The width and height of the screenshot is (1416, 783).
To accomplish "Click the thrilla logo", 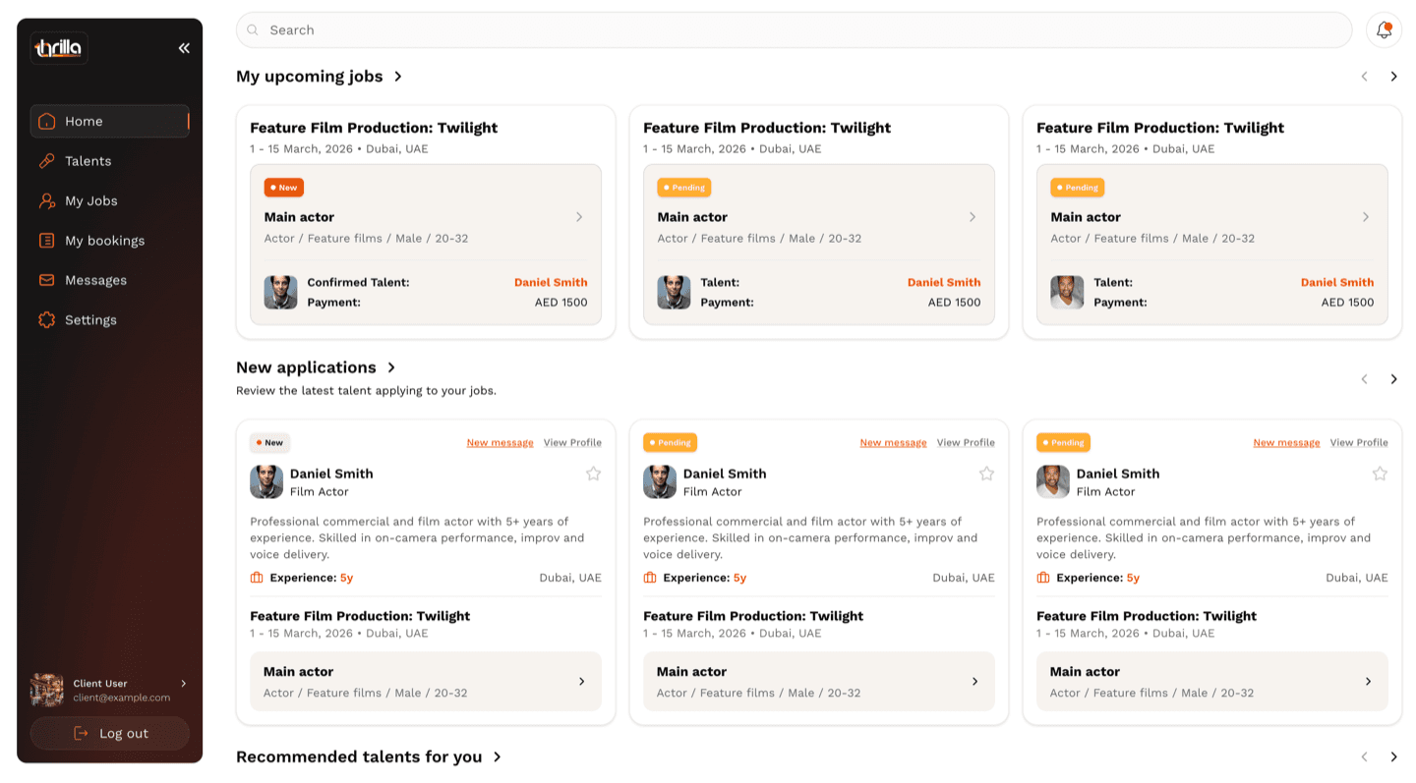I will point(58,46).
